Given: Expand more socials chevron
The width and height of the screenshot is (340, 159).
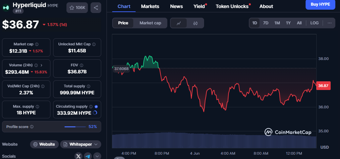Looking at the screenshot, I should click(97, 156).
